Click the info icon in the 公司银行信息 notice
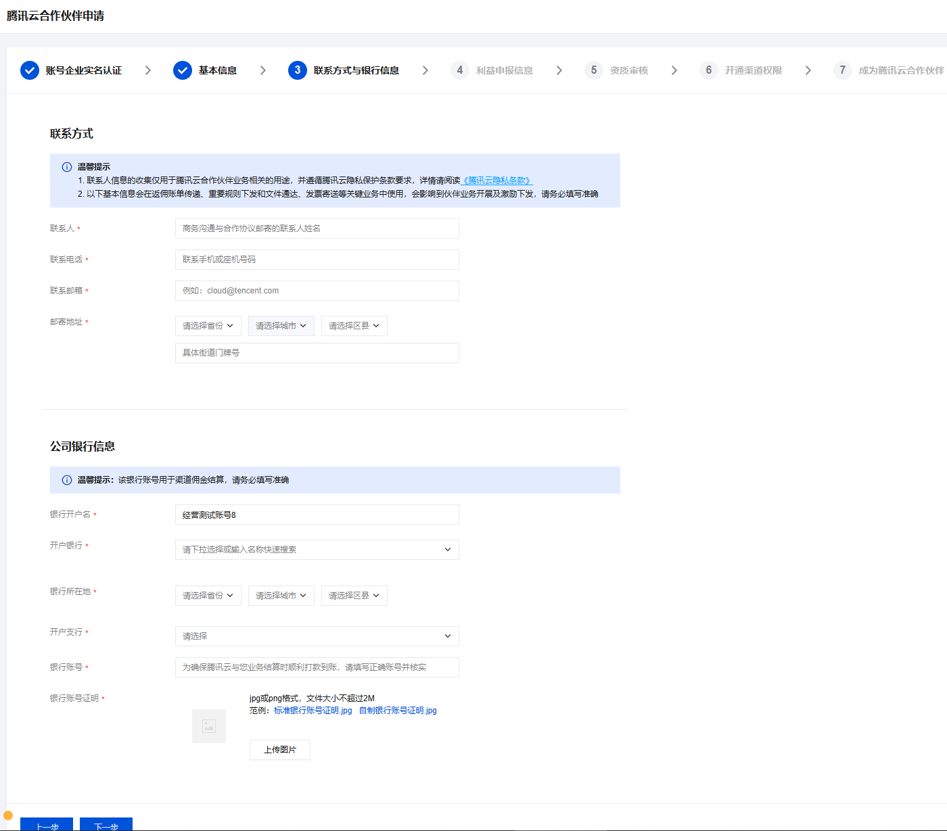Viewport: 947px width, 831px height. (67, 480)
